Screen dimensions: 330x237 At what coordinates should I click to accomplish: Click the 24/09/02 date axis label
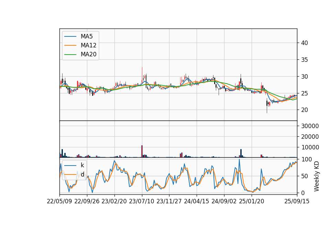tap(224, 201)
